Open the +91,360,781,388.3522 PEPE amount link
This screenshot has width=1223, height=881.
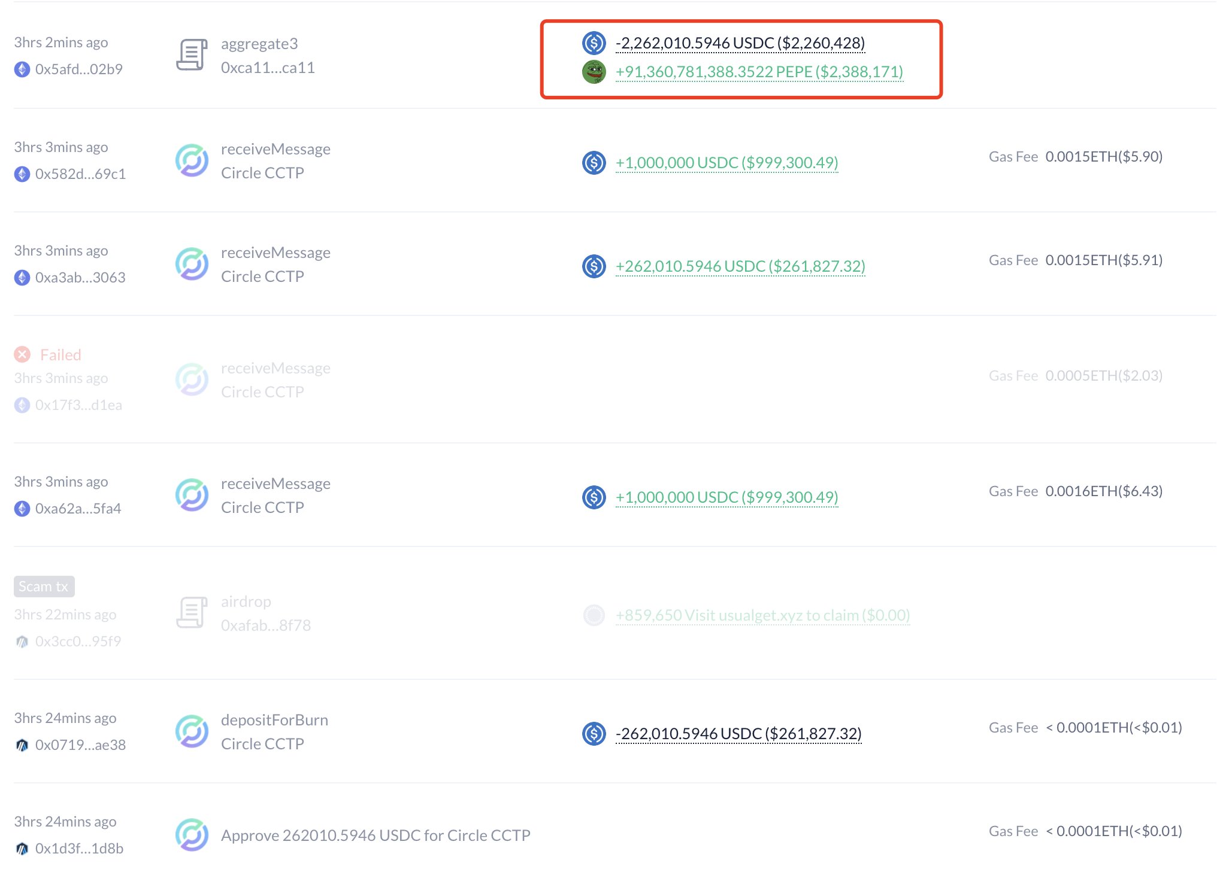tap(759, 72)
